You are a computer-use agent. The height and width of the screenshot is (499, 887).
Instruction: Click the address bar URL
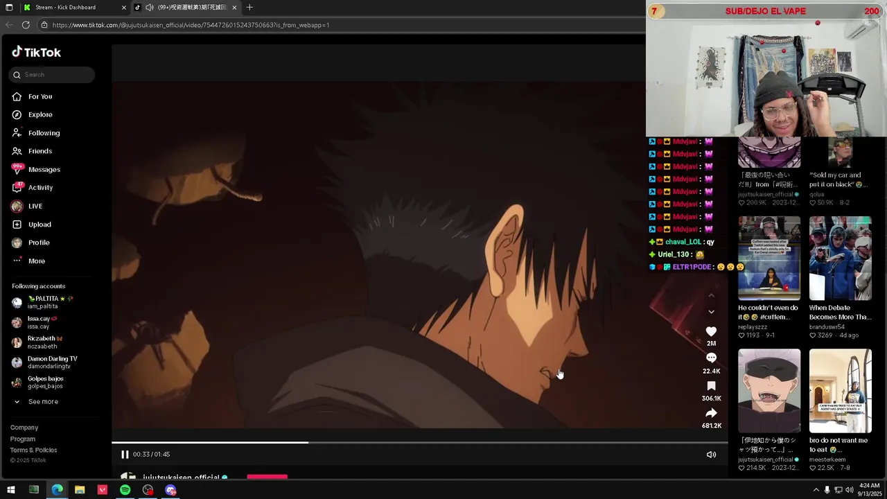[191, 25]
